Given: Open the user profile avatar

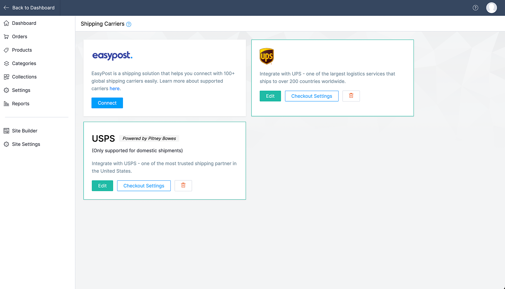Looking at the screenshot, I should [x=491, y=8].
